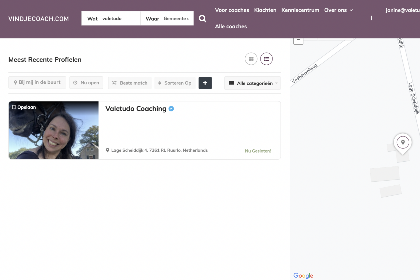
Task: Open the 'Sorteren Op' dropdown
Action: click(x=175, y=83)
